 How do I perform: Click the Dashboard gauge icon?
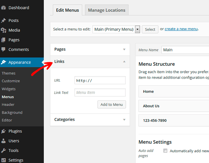point(3,7)
